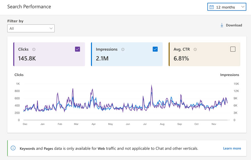This screenshot has width=251, height=160.
Task: Open the Filter by All dropdown
Action: coord(31,28)
